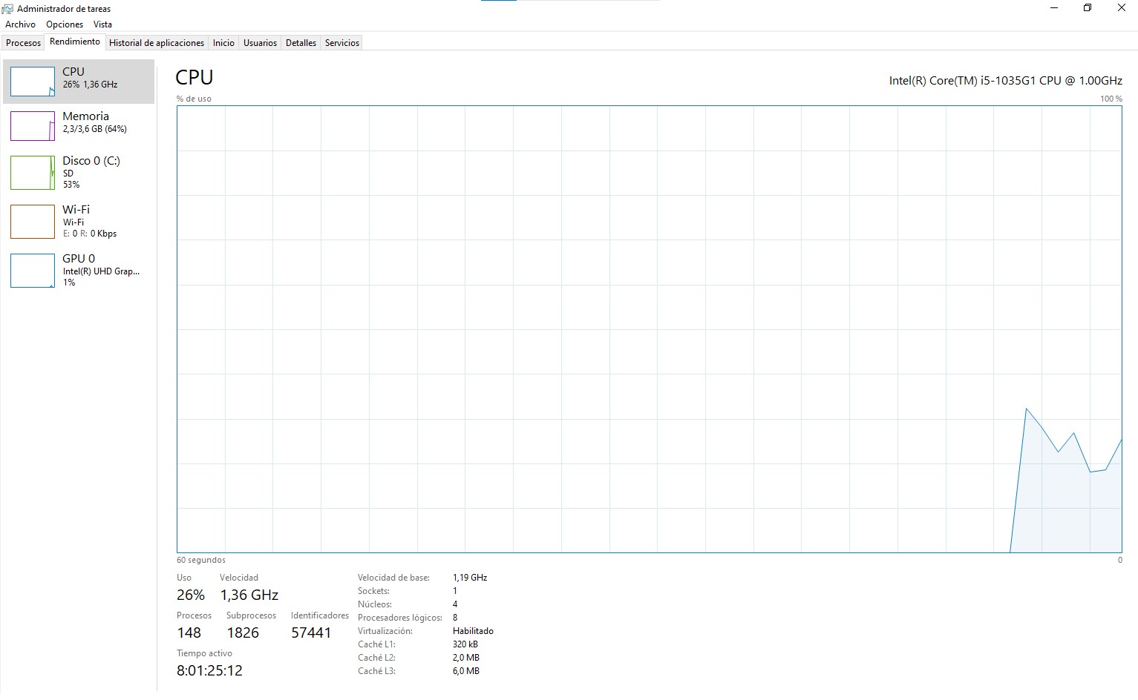Screen dimensions: 1138x700
Task: Open the Wi-Fi mini graph thumbnail
Action: 33,222
